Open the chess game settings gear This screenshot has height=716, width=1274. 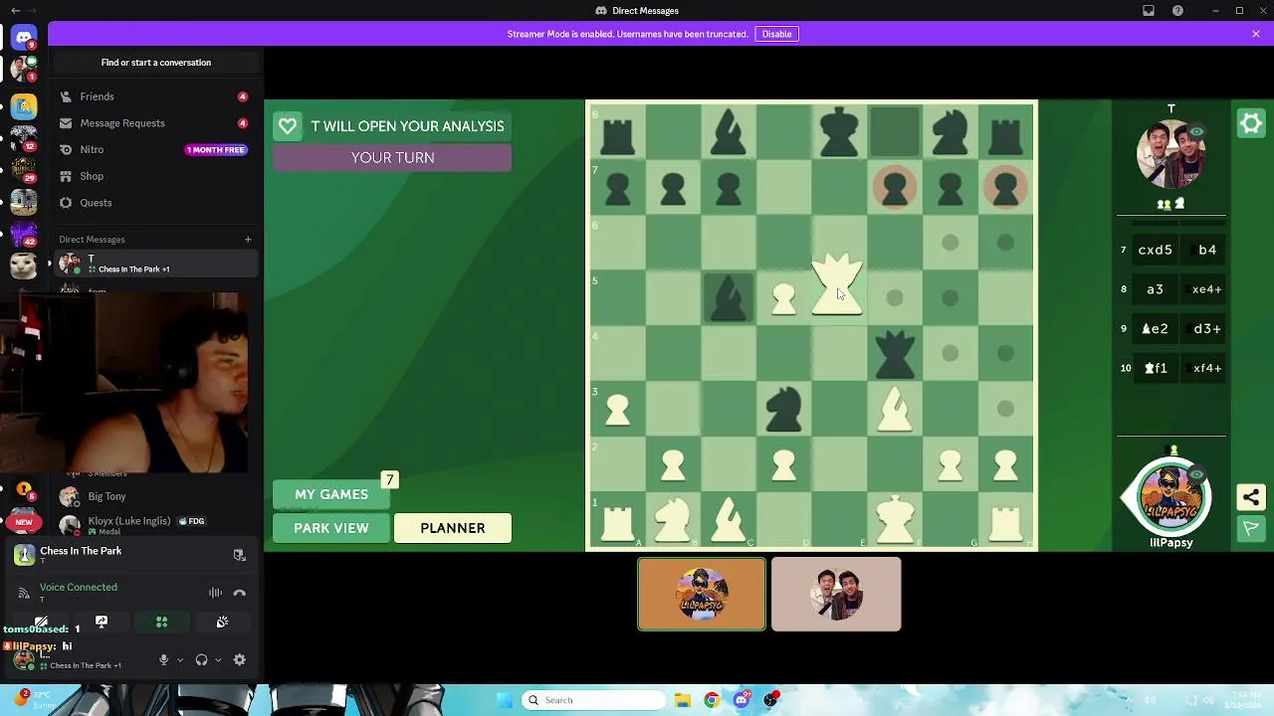1251,123
